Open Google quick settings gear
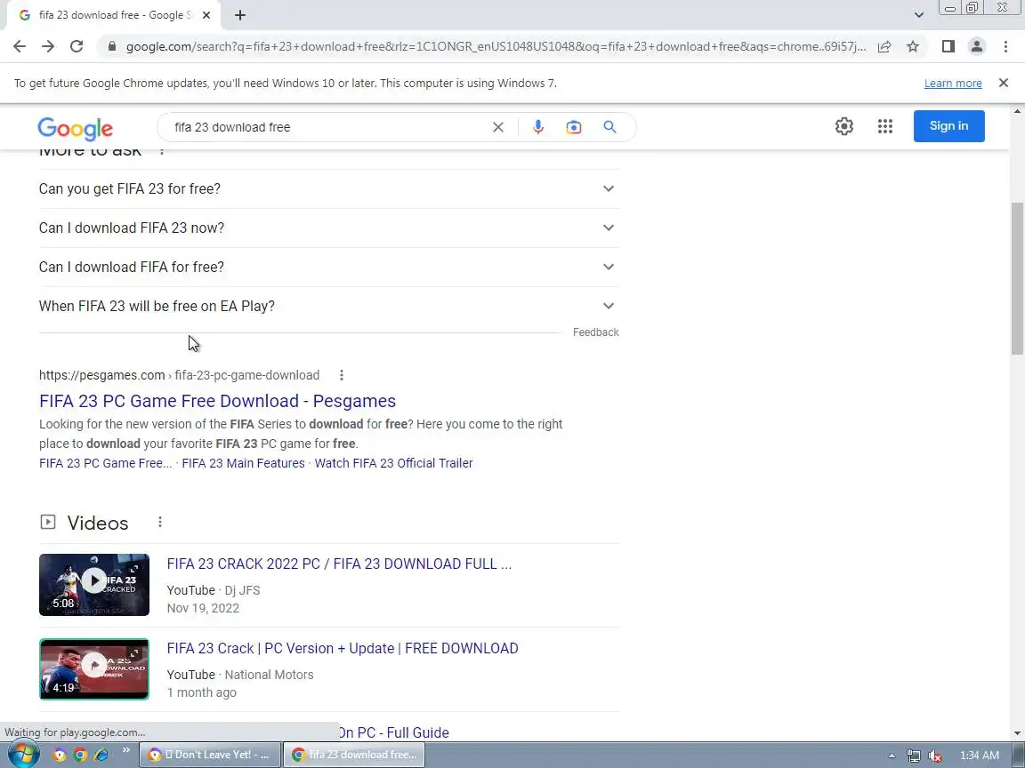1025x768 pixels. pos(843,126)
